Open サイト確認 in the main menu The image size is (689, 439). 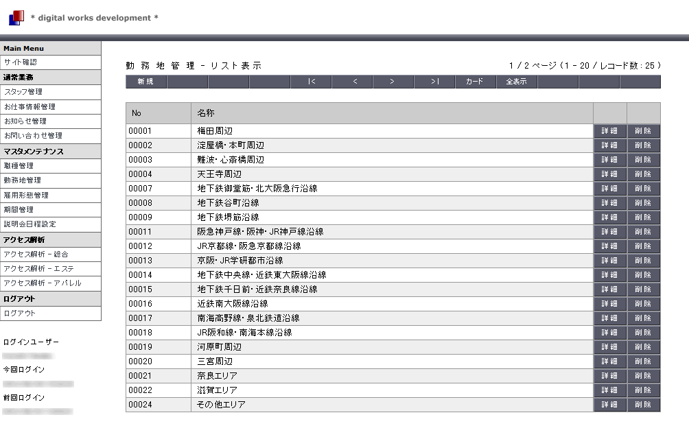click(51, 62)
